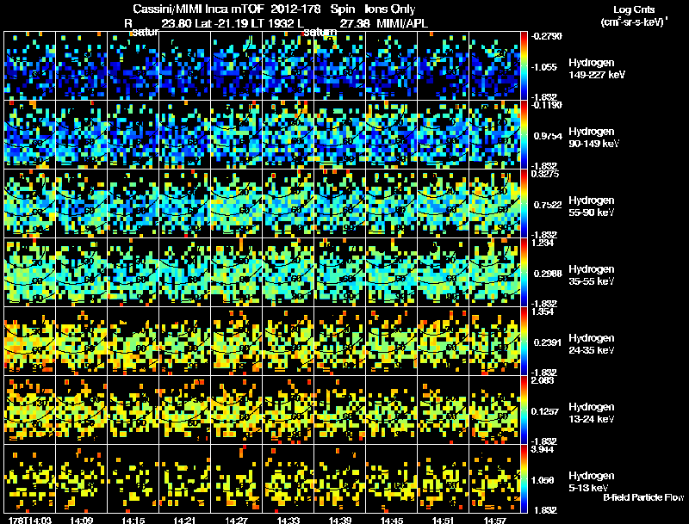Select the 'Ions Only' title text
Image resolution: width=689 pixels, height=524 pixels.
click(389, 9)
